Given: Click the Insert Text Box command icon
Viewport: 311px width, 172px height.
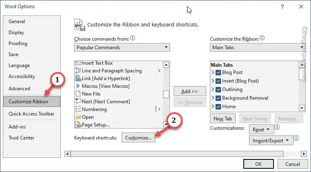Looking at the screenshot, I should [x=78, y=63].
